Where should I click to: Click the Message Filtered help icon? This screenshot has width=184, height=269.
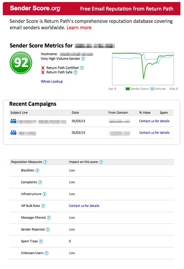(x=49, y=218)
